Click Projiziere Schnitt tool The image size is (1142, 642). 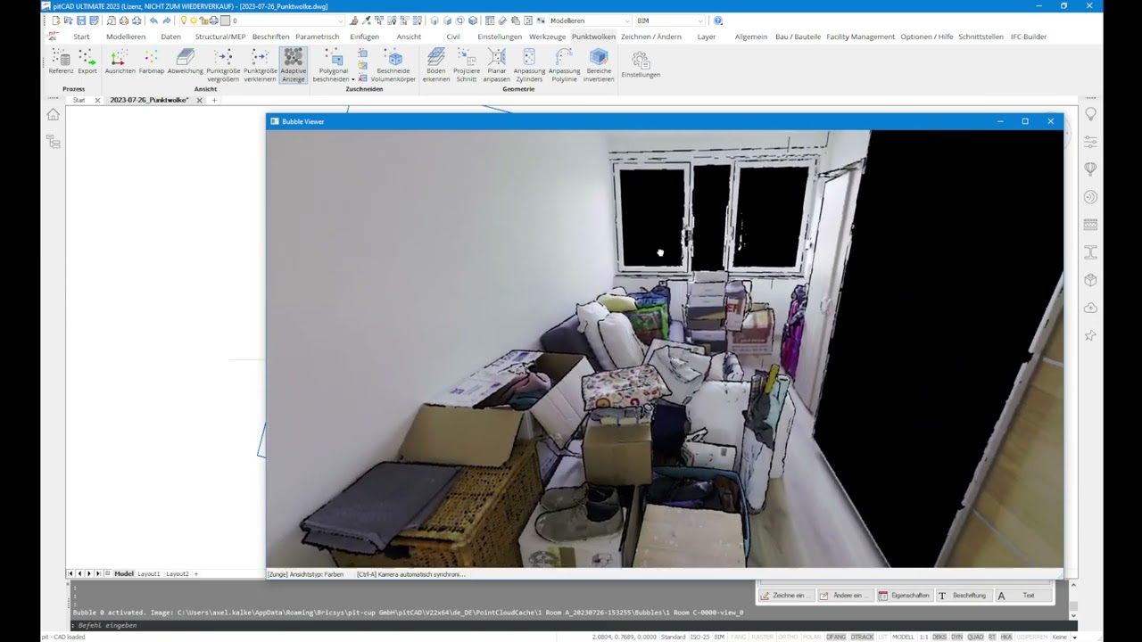[x=467, y=66]
